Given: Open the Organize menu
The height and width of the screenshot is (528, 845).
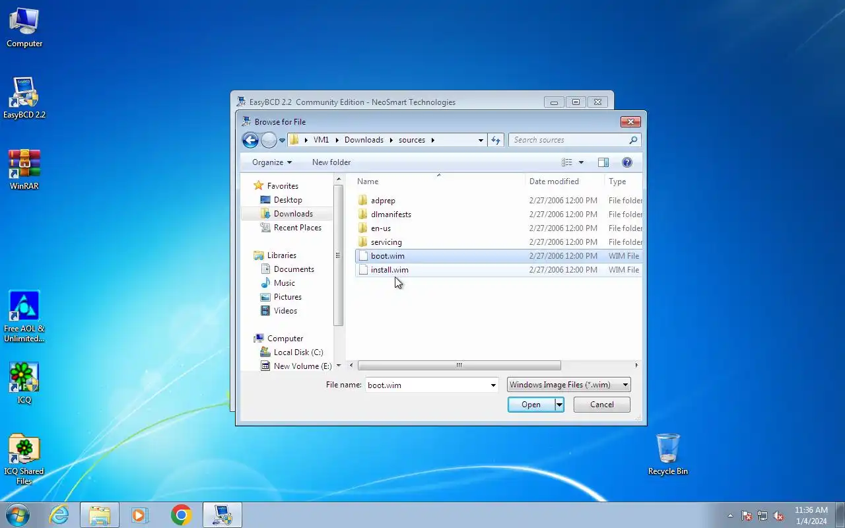Looking at the screenshot, I should tap(271, 162).
